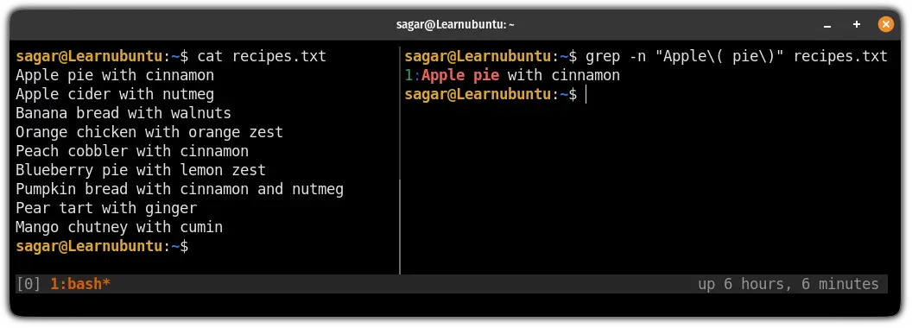The image size is (912, 328).
Task: Focus the left pane bottom prompt
Action: (103, 246)
